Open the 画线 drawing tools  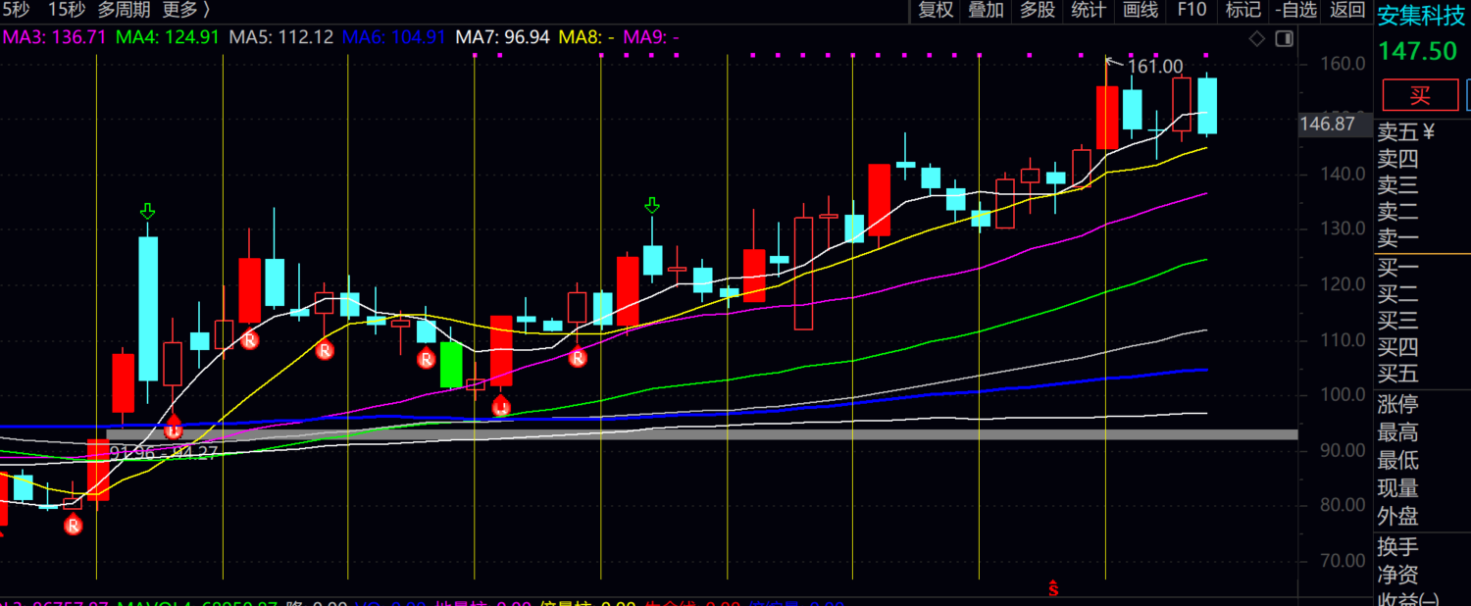coord(1141,11)
